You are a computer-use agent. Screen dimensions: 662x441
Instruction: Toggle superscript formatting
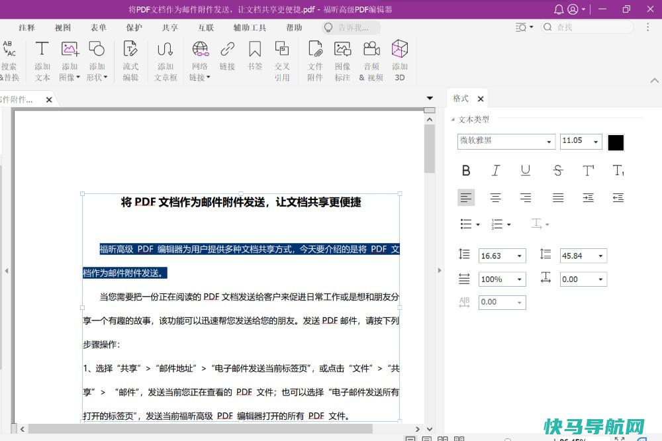(588, 170)
